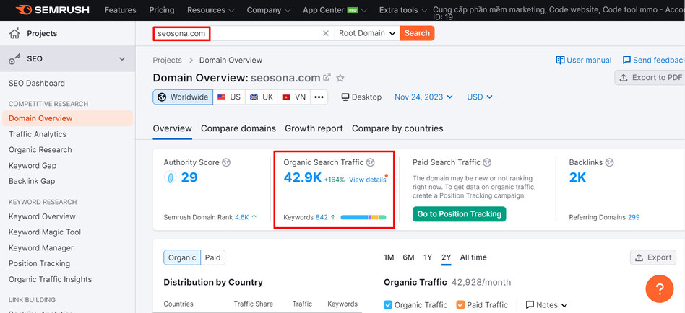Open the USD currency dropdown
The image size is (685, 313).
click(x=479, y=97)
